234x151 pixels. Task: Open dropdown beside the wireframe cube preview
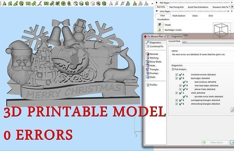[x=230, y=30]
